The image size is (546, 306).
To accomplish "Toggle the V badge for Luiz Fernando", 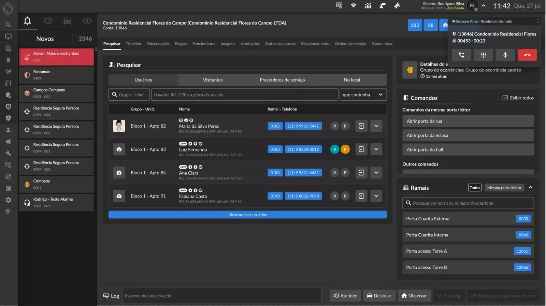I will pyautogui.click(x=334, y=149).
